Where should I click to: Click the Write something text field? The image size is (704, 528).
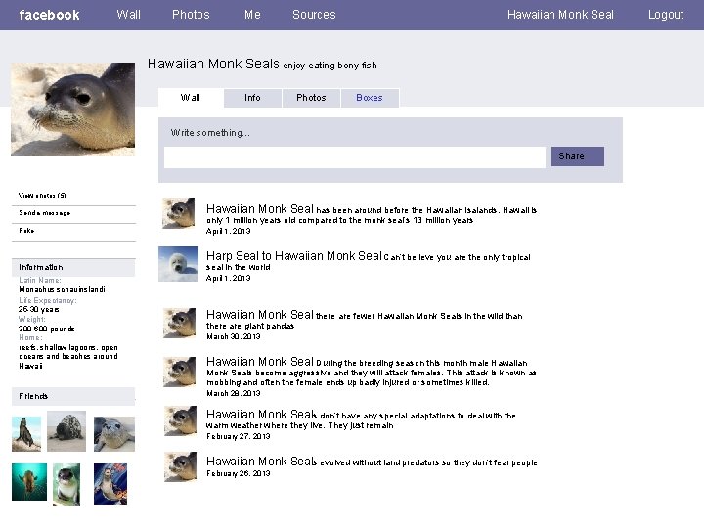pos(355,157)
